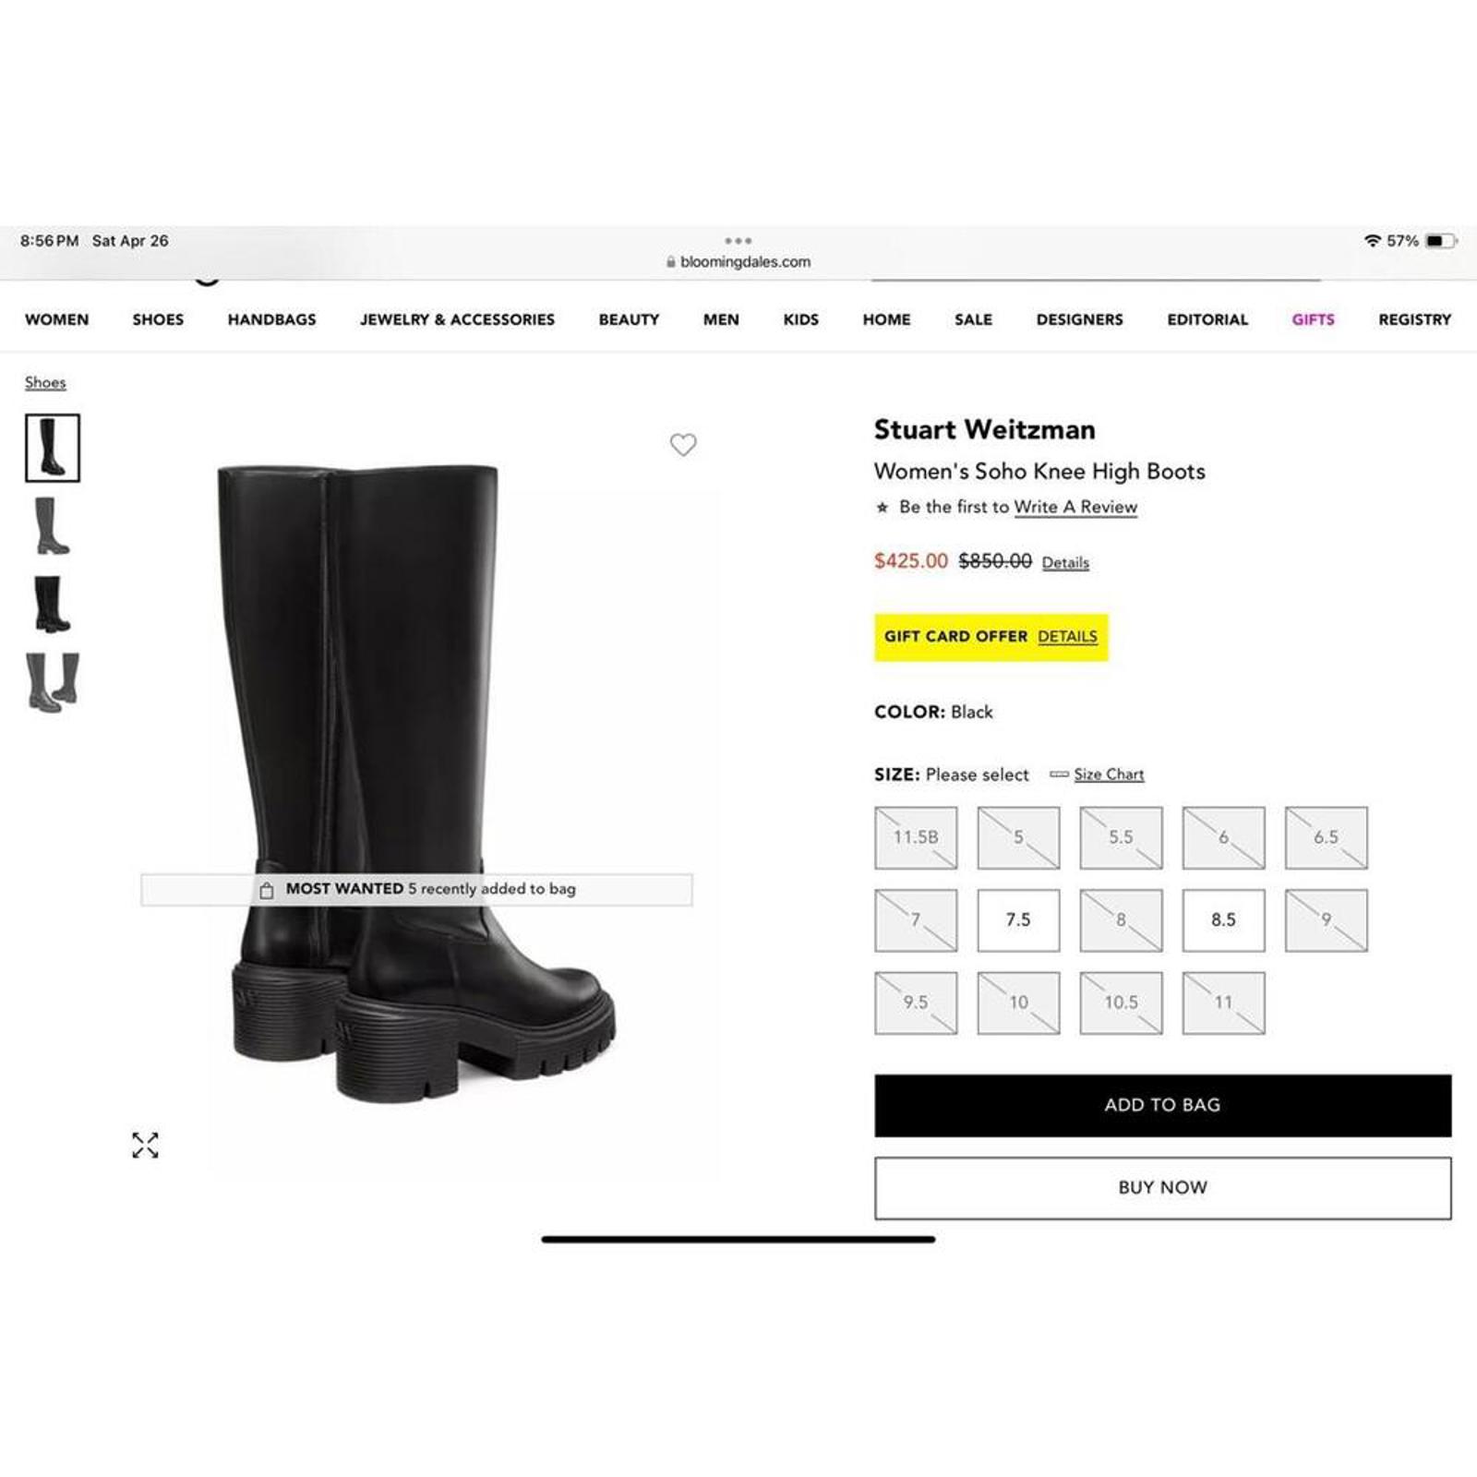Click the BUY NOW button
This screenshot has height=1477, width=1477.
click(1163, 1188)
